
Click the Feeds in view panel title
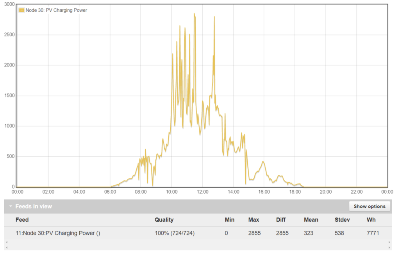click(x=34, y=207)
